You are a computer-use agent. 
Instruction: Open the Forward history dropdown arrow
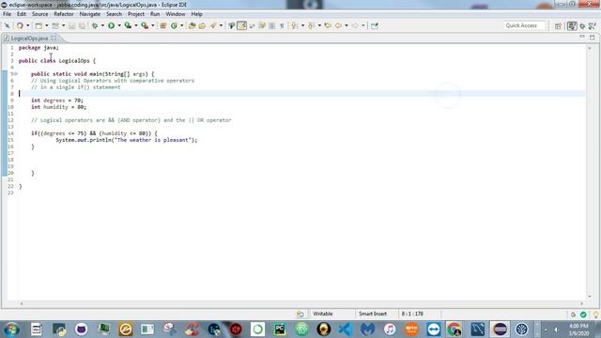coord(363,25)
